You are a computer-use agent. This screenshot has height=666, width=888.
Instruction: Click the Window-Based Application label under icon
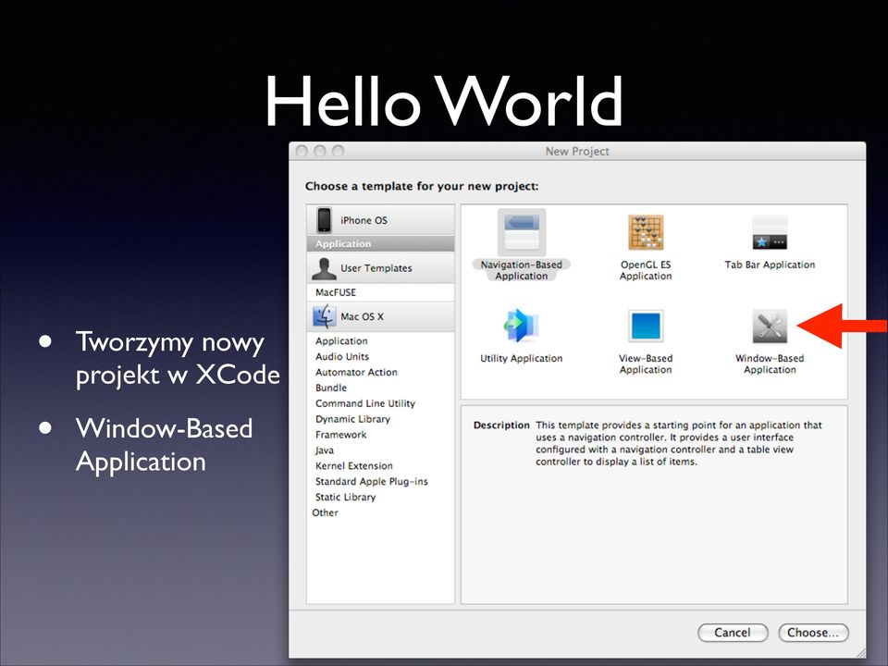[x=770, y=364]
